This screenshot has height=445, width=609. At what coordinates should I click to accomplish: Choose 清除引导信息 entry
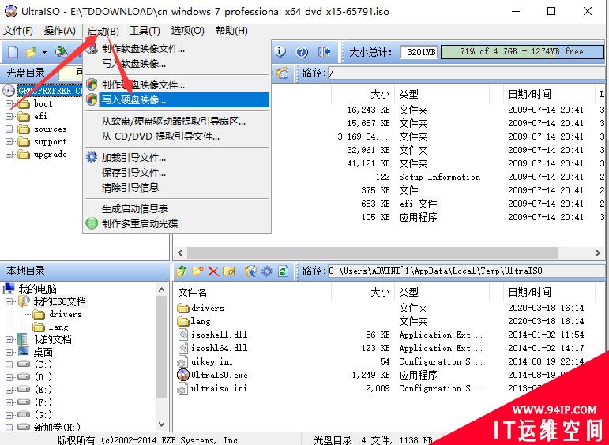point(177,187)
